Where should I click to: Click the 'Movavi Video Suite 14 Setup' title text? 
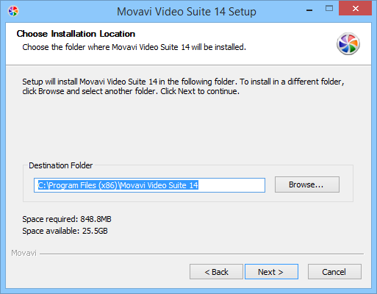click(x=187, y=12)
